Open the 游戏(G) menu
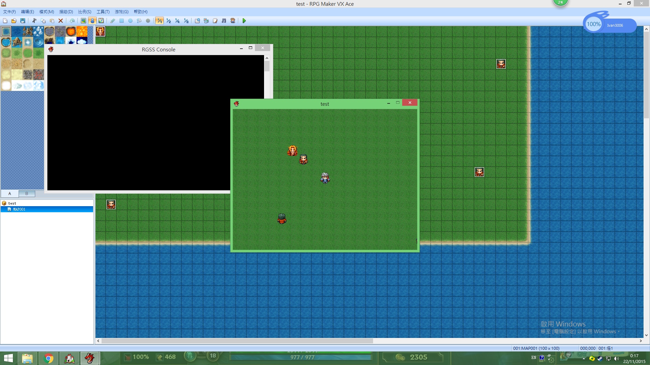Viewport: 650px width, 365px height. tap(122, 12)
